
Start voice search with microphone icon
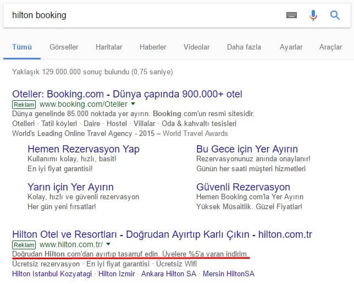313,15
